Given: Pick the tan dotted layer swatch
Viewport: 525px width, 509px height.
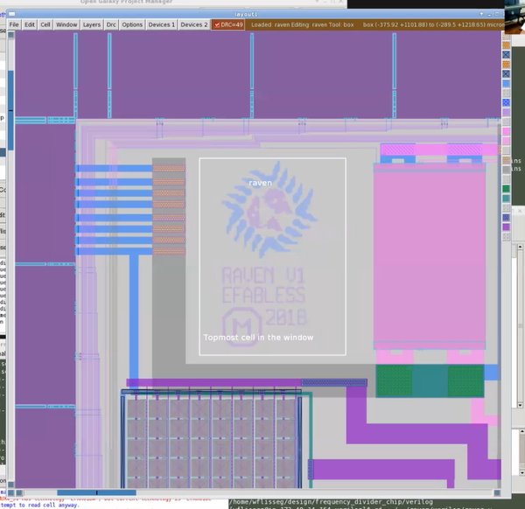Looking at the screenshot, I should click(x=506, y=160).
